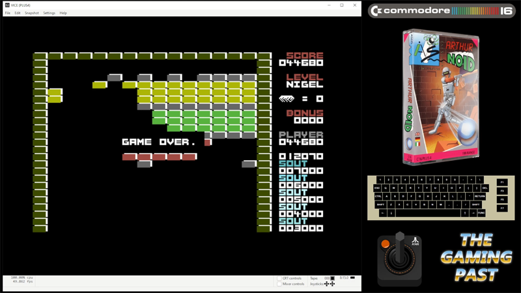Click the Commodore 16 logo banner

point(442,11)
